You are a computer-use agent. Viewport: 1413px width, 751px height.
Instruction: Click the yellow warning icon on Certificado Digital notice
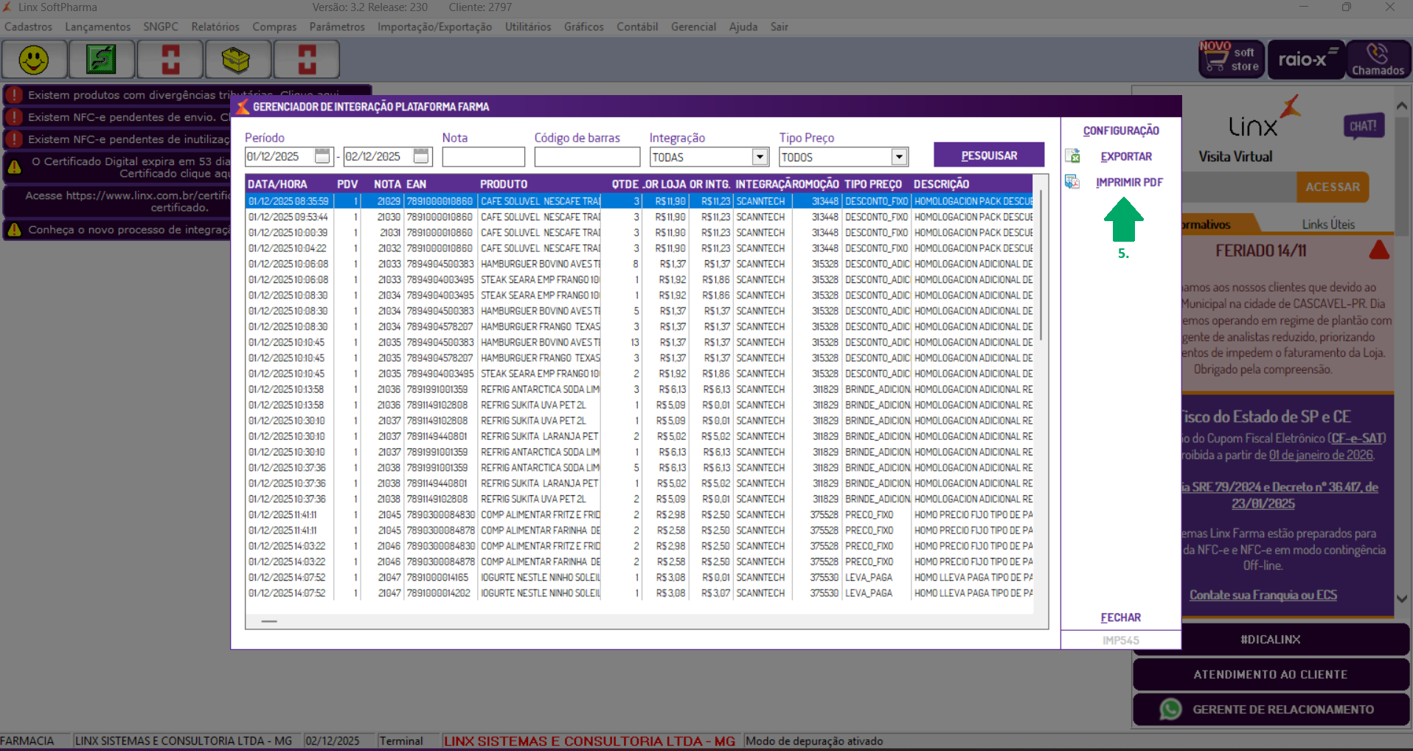pos(14,167)
